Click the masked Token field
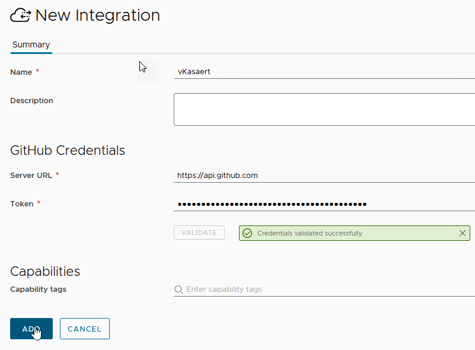This screenshot has width=475, height=350. (x=324, y=204)
